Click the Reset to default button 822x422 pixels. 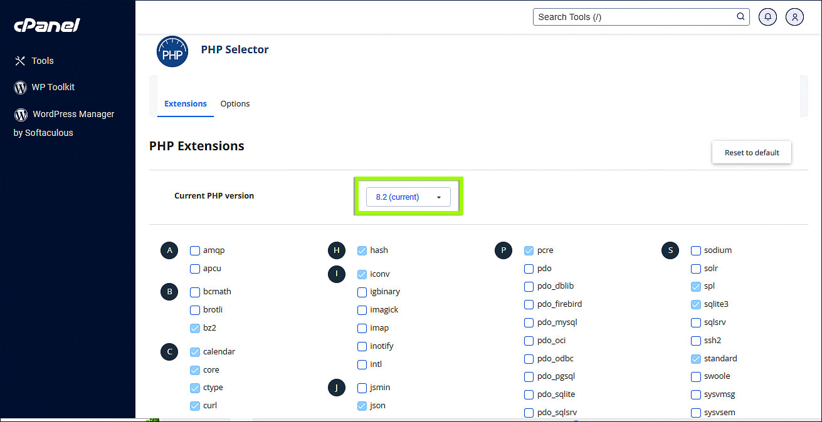[751, 152]
